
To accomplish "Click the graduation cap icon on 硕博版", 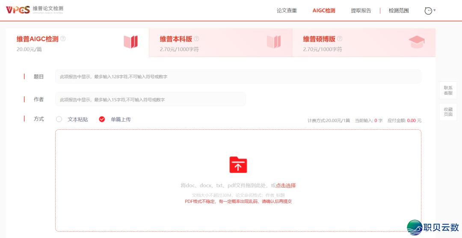I will tap(417, 42).
